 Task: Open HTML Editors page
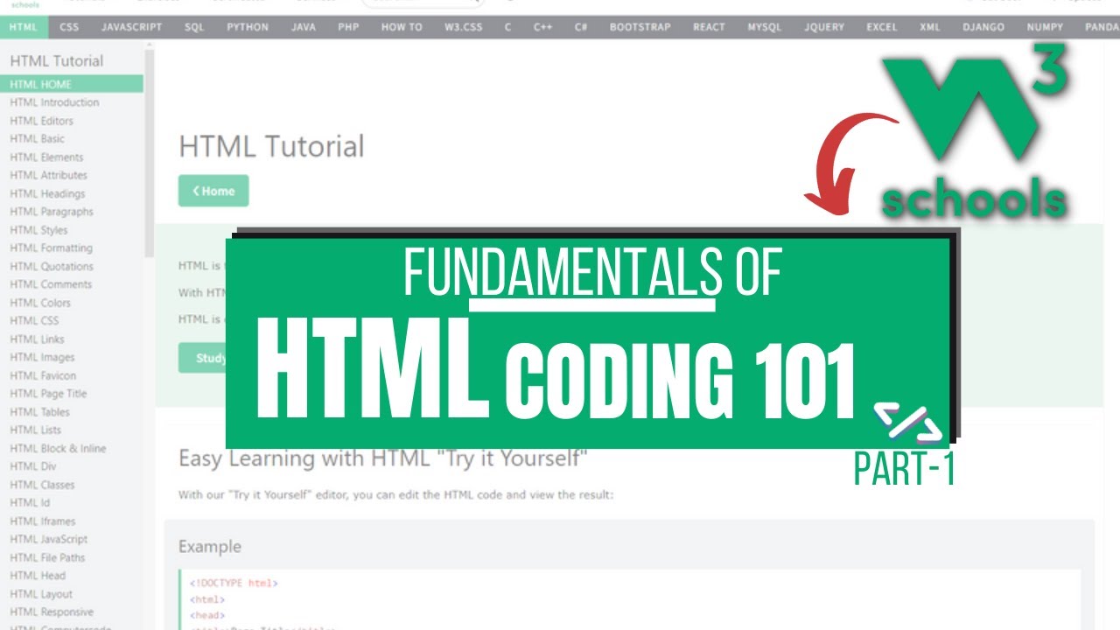pyautogui.click(x=42, y=121)
